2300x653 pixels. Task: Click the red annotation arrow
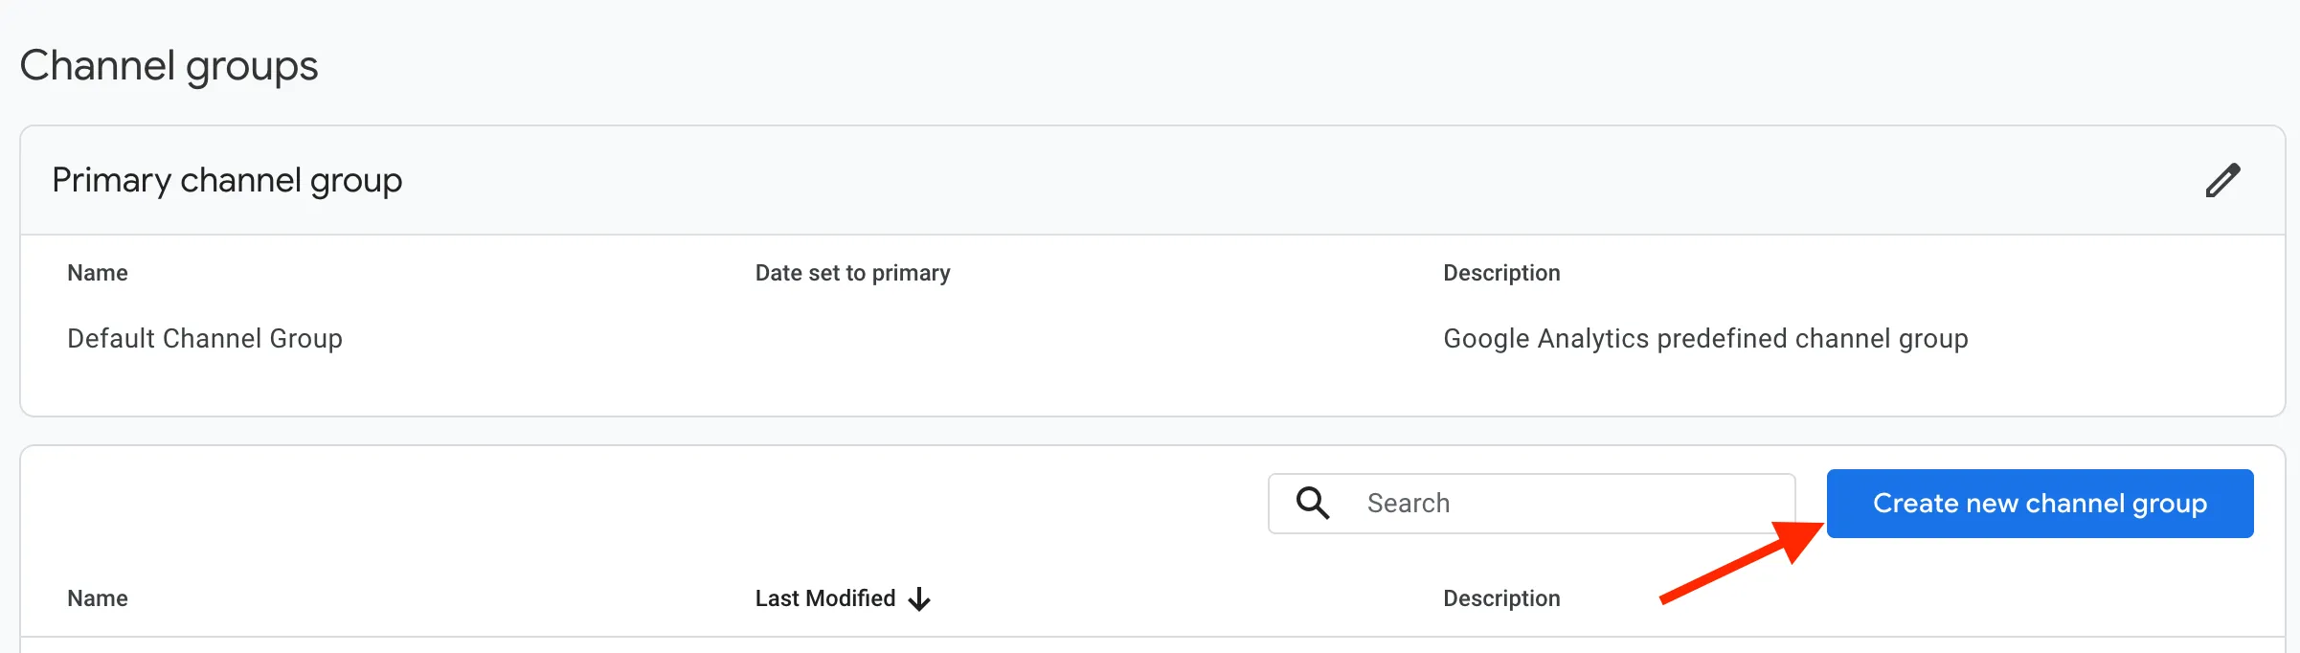pos(1743,562)
